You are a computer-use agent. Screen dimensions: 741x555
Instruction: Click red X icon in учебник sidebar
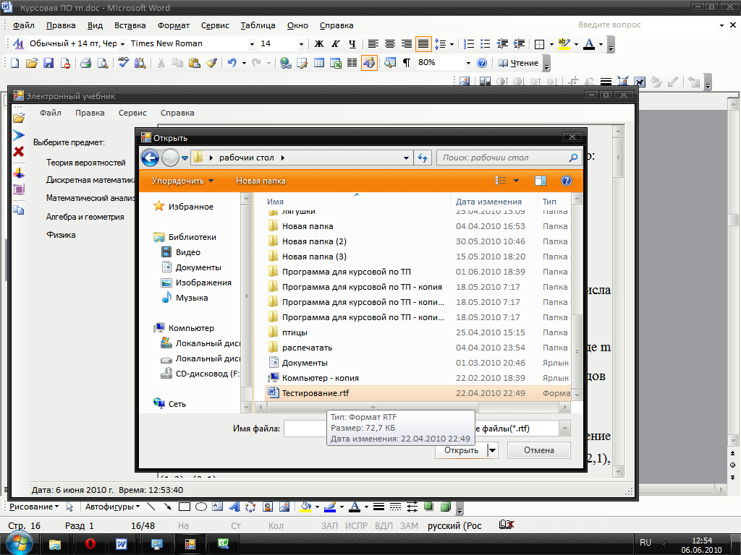click(x=18, y=152)
